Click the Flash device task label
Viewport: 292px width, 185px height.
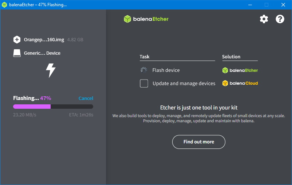[x=166, y=70]
